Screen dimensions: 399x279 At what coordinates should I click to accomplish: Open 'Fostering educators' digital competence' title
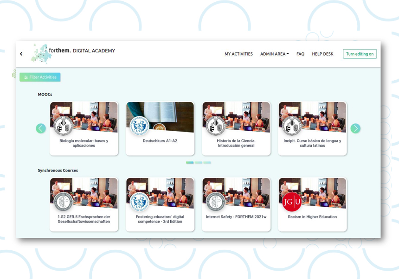[160, 219]
